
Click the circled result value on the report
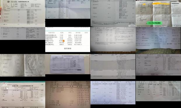click(156, 69)
